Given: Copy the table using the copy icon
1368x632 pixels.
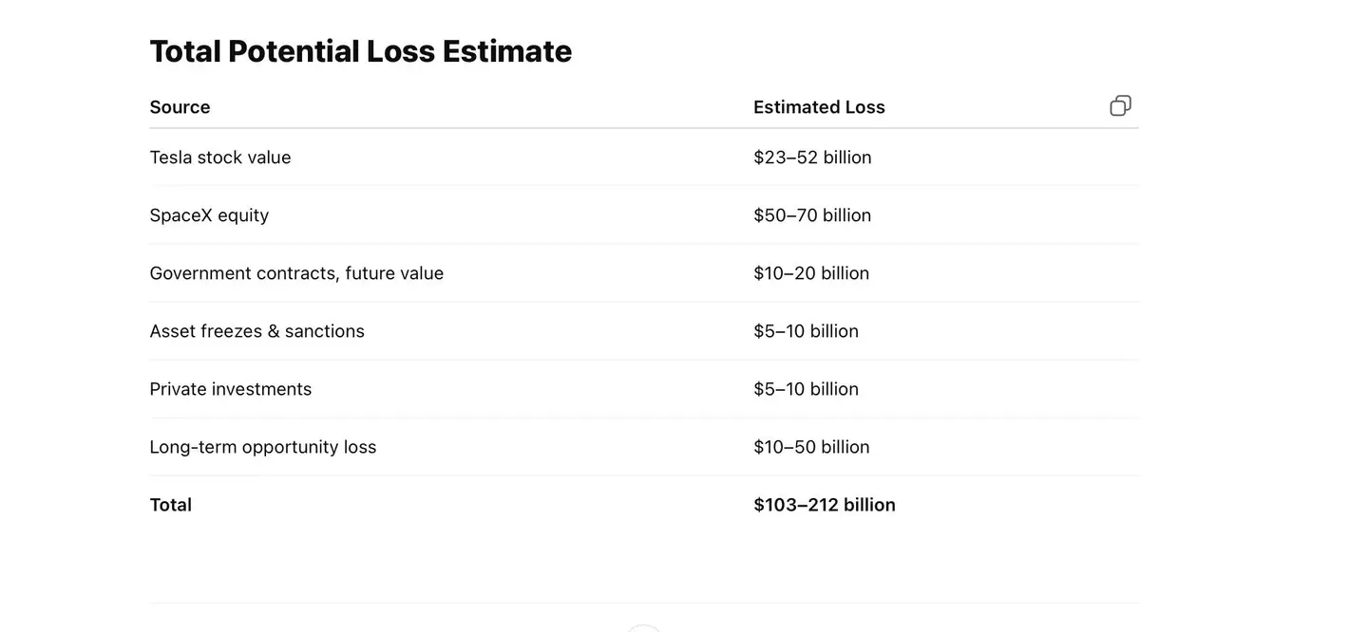Looking at the screenshot, I should (1120, 106).
